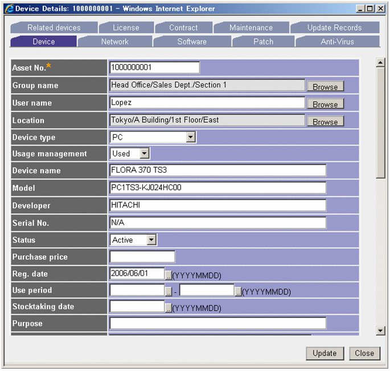Expand the Status dropdown

pyautogui.click(x=151, y=240)
